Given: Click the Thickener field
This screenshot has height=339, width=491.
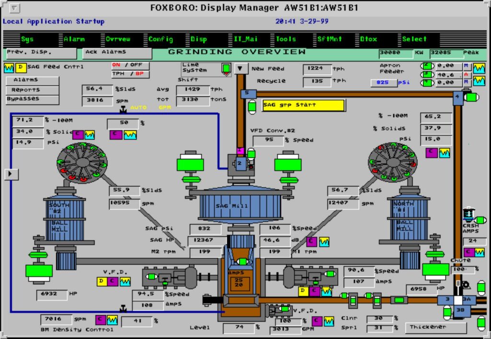Looking at the screenshot, I should pos(435,327).
